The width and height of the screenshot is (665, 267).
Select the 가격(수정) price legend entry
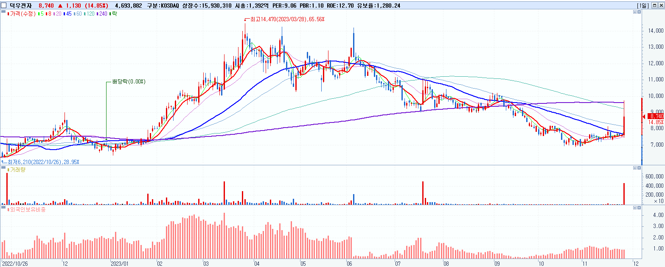(x=21, y=14)
